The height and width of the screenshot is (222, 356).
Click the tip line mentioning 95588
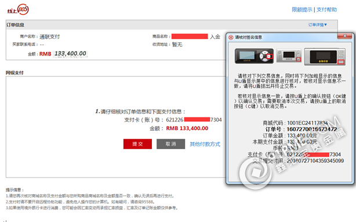pos(81,202)
